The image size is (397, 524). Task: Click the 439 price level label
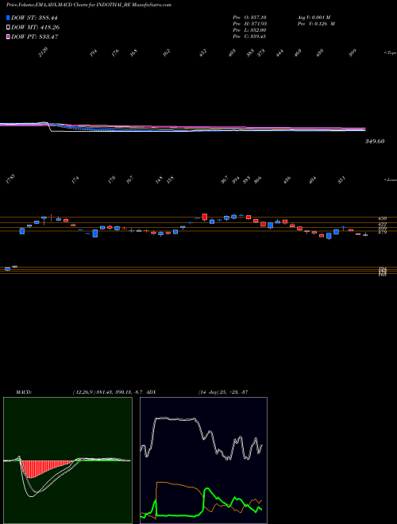[x=382, y=218]
